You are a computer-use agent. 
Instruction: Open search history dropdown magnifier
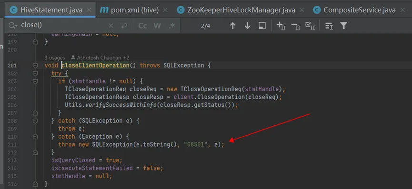12,26
